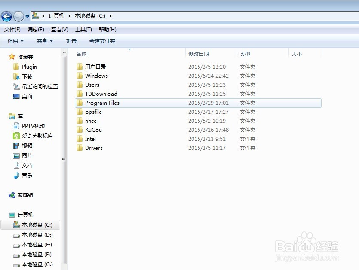Open the 查看 menu
This screenshot has width=359, height=270.
tap(59, 29)
